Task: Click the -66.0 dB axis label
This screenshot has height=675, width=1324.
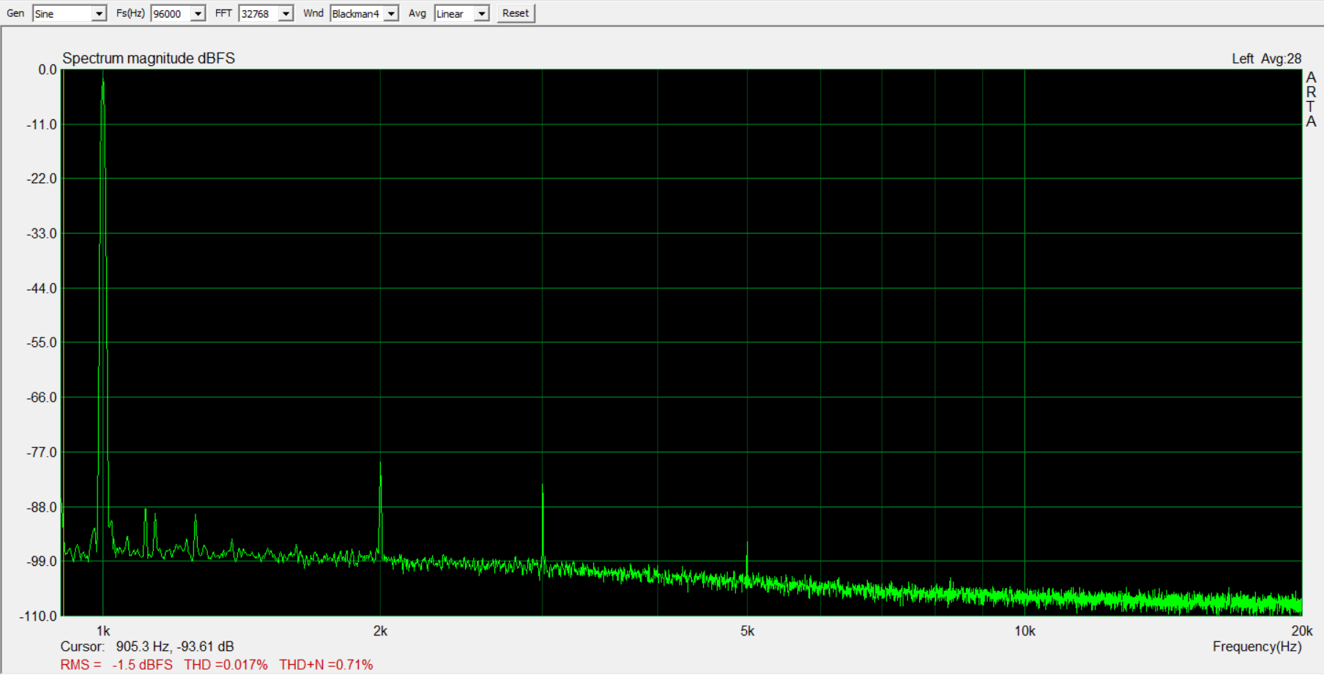Action: point(42,398)
